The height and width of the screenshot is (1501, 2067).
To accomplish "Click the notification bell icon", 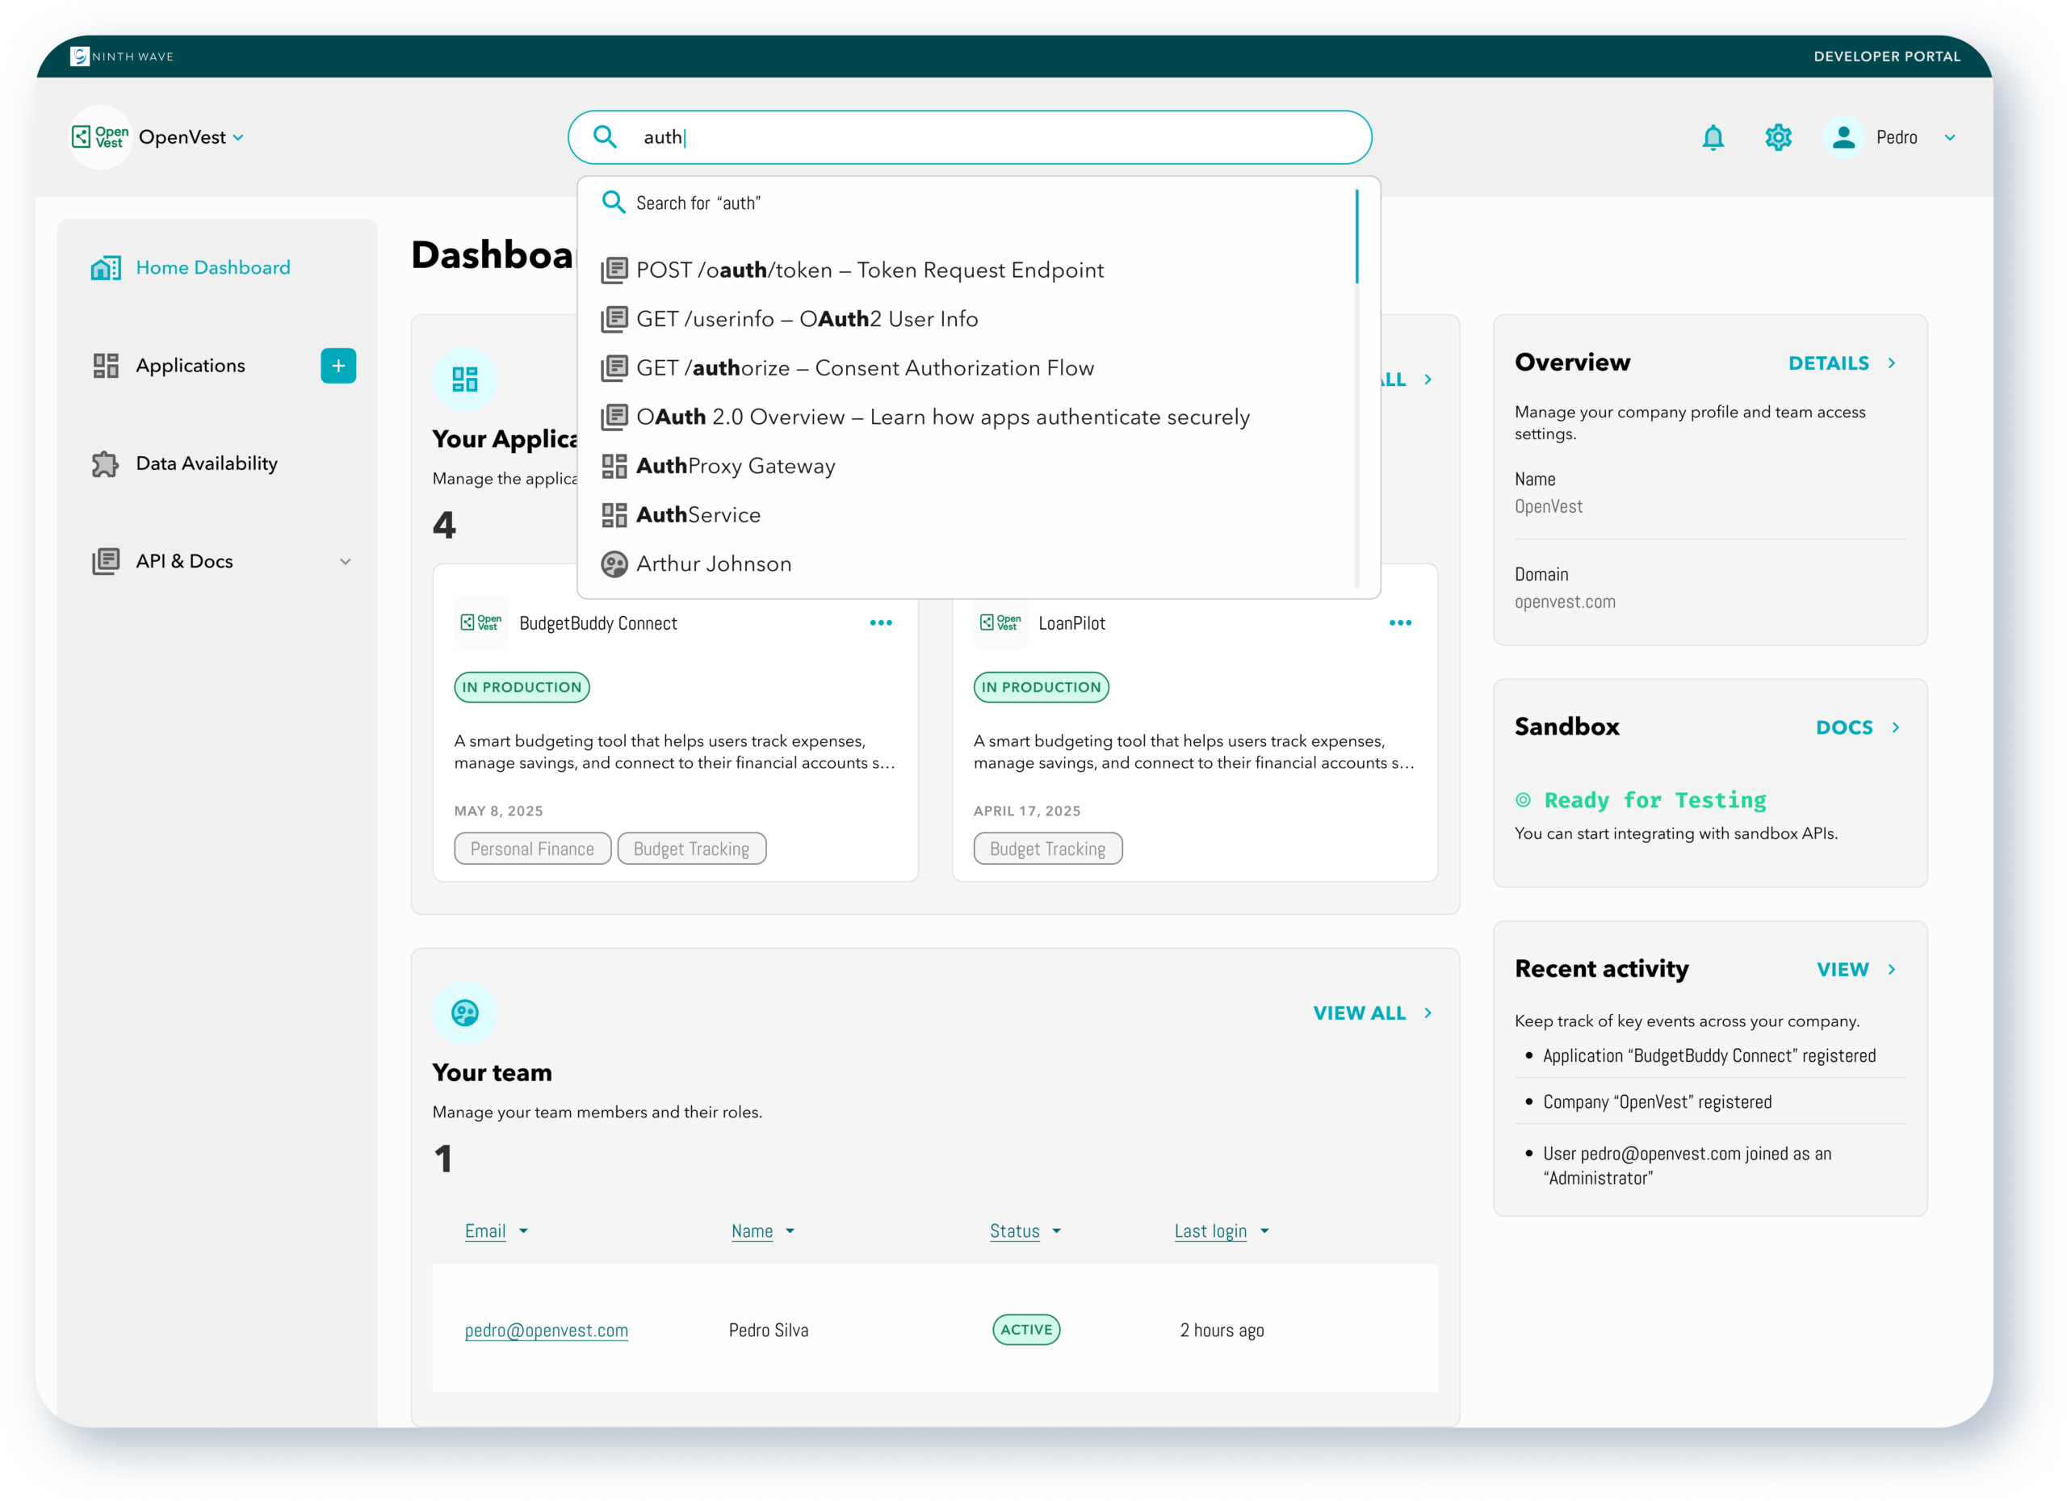I will click(1713, 137).
